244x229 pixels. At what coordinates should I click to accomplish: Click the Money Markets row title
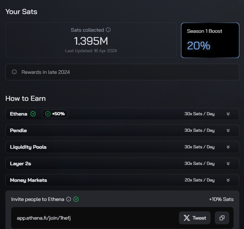tap(28, 180)
